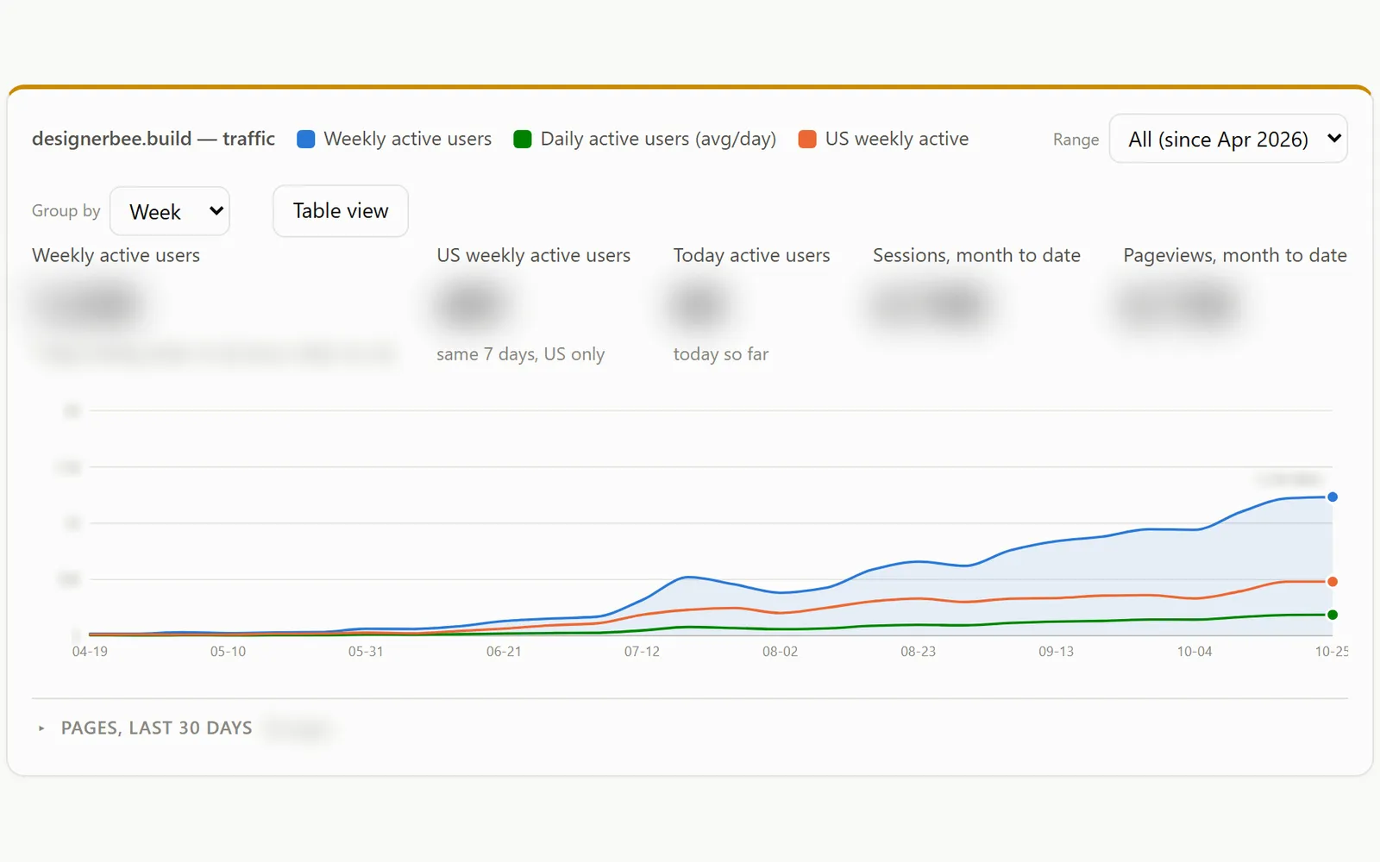The height and width of the screenshot is (862, 1380).
Task: Click the 'today so far' caption
Action: click(x=720, y=354)
